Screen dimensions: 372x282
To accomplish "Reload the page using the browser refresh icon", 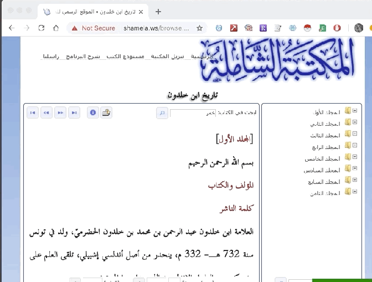I will pyautogui.click(x=41, y=28).
